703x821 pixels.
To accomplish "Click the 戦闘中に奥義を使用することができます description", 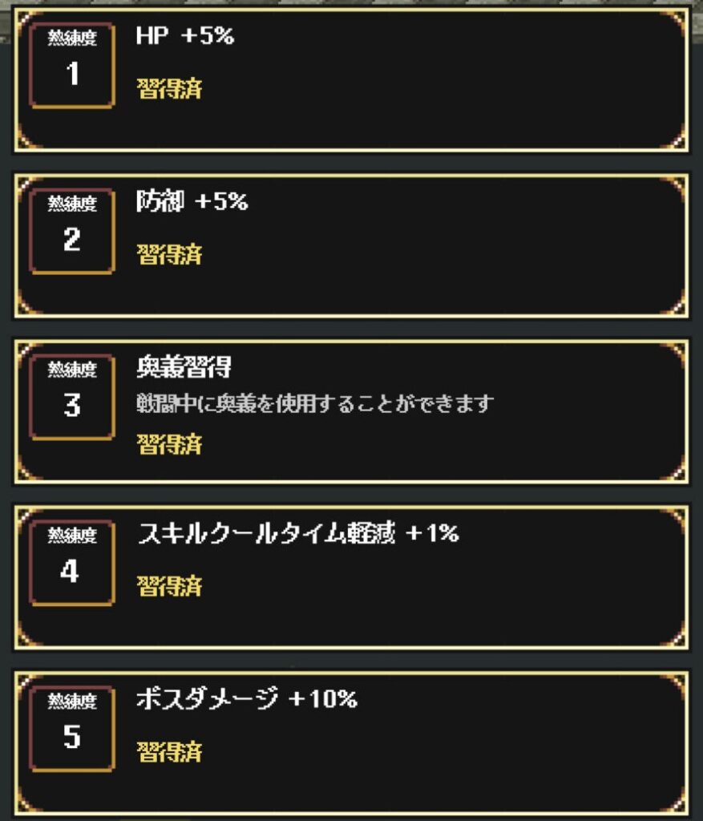I will pos(315,404).
